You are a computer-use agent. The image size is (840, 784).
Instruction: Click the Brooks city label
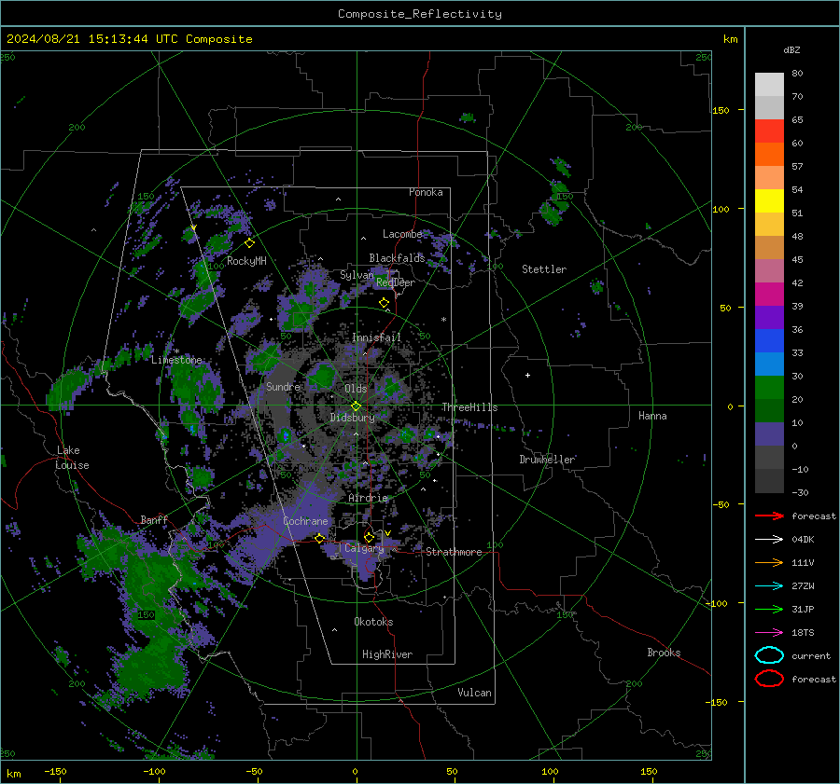tap(664, 653)
